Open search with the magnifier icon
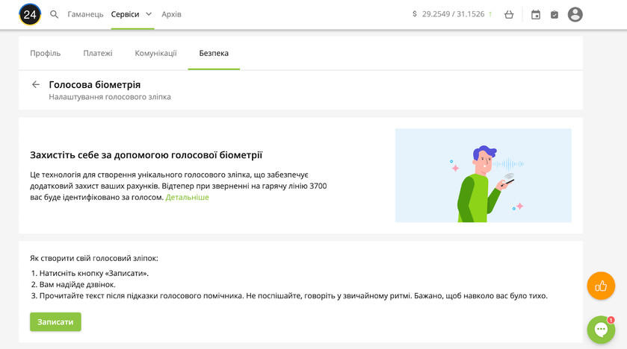This screenshot has height=349, width=627. coord(54,14)
